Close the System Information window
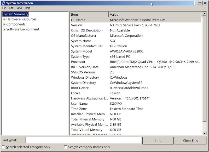 point(205,3)
